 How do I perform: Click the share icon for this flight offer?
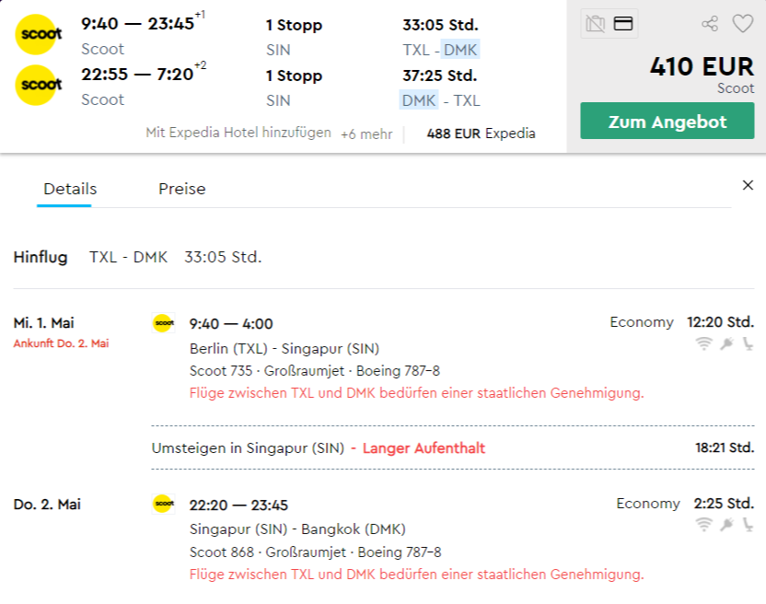(710, 23)
